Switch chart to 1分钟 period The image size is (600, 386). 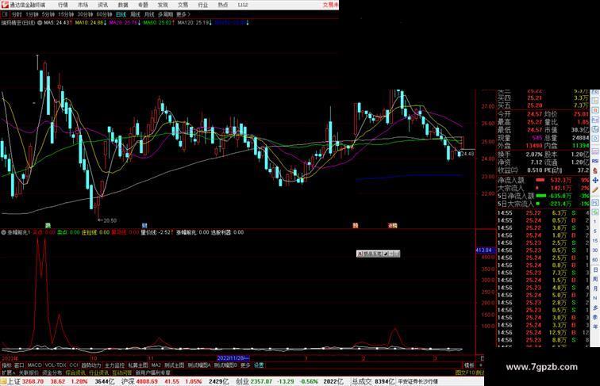(32, 14)
